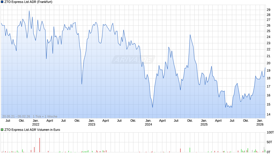Click the price axis label 14
The width and height of the screenshot is (278, 155).
pos(269,114)
